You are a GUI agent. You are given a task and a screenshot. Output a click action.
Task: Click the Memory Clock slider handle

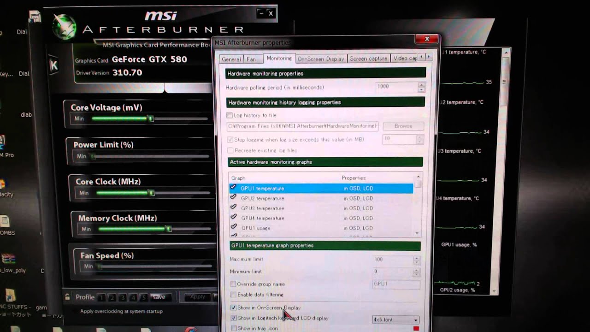pyautogui.click(x=169, y=229)
